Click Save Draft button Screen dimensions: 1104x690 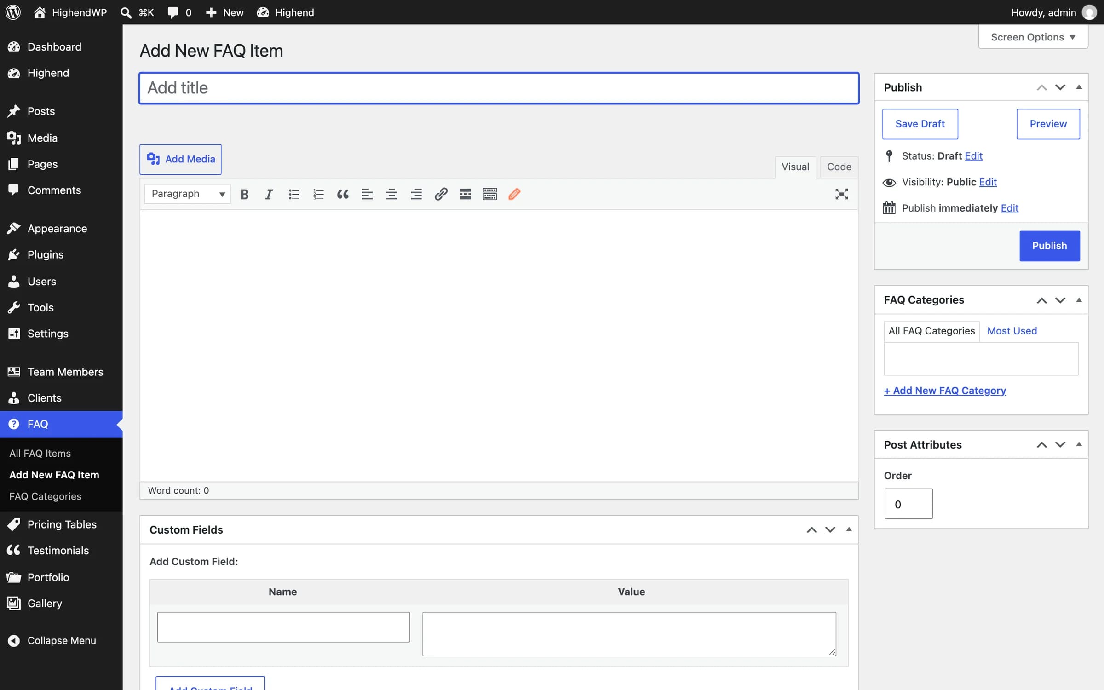pos(920,124)
